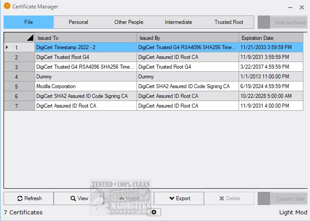Toggle Light Mode at bottom right
The width and height of the screenshot is (310, 221).
click(293, 212)
